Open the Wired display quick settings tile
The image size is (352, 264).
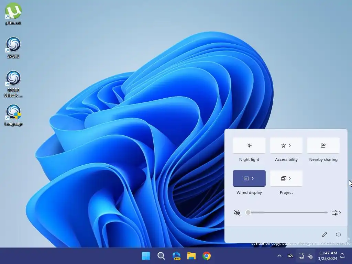(x=249, y=178)
